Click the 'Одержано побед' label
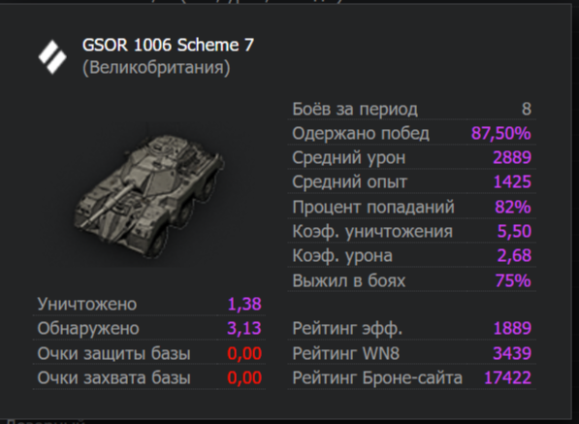579x424 pixels. pos(361,134)
